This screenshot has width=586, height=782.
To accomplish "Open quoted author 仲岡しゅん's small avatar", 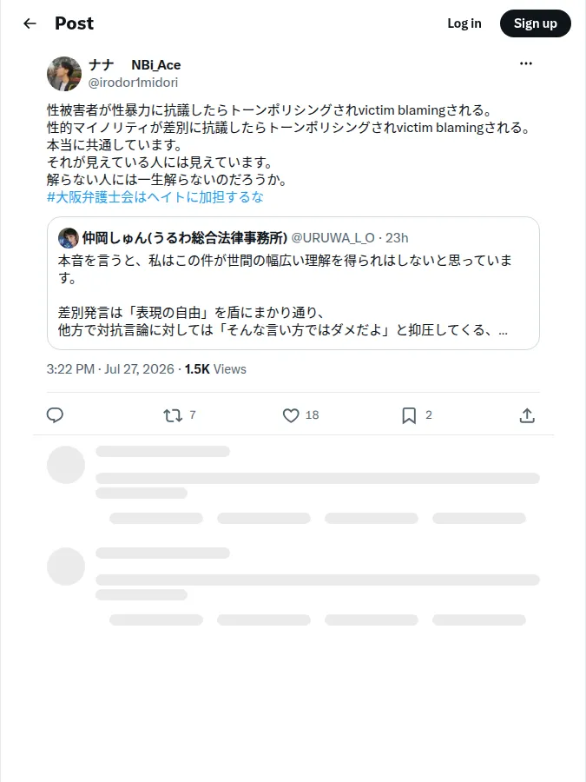I will click(x=69, y=238).
